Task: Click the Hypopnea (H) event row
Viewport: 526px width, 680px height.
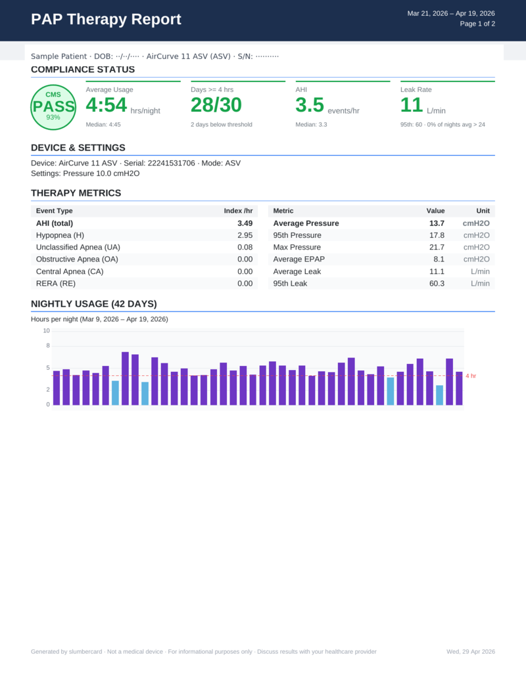Action: pos(145,235)
